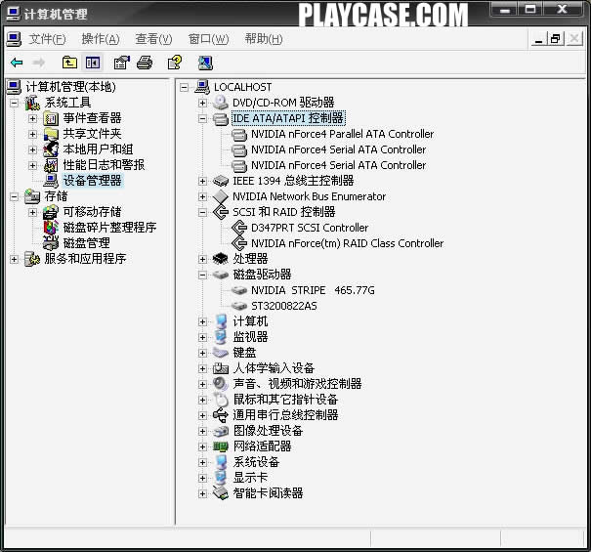591x552 pixels.
Task: Click the 智能卡阅读器 icon
Action: (x=221, y=493)
